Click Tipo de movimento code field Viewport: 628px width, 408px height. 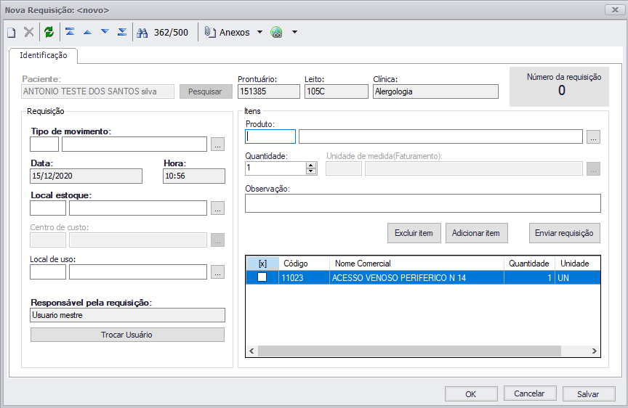tap(44, 144)
